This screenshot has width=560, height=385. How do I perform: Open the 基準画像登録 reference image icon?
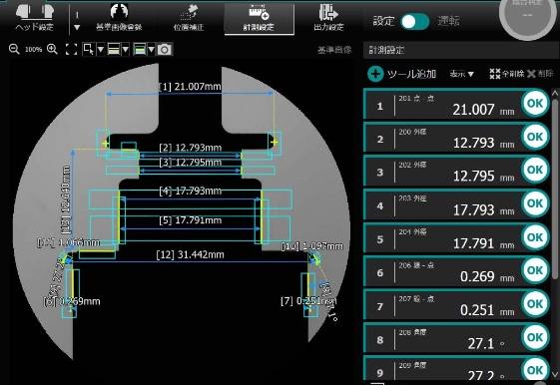click(119, 17)
